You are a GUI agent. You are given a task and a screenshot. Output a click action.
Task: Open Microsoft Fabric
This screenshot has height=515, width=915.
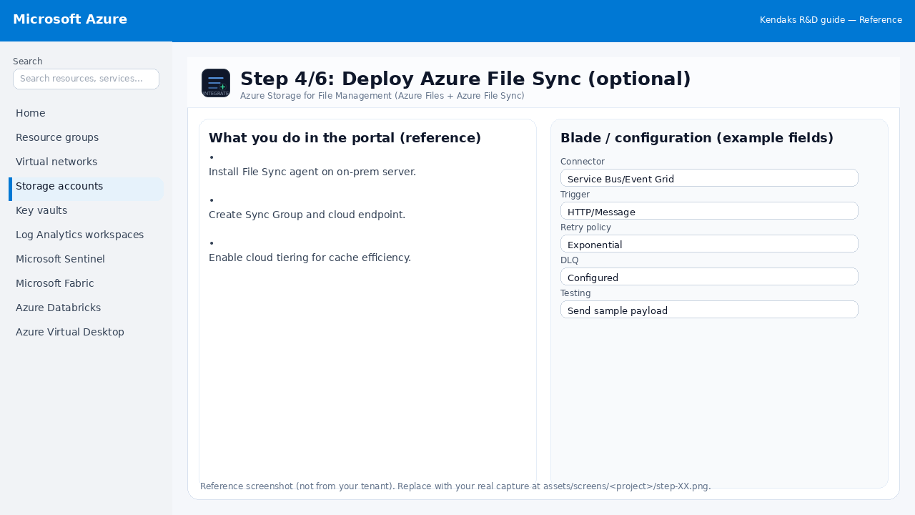coord(86,283)
